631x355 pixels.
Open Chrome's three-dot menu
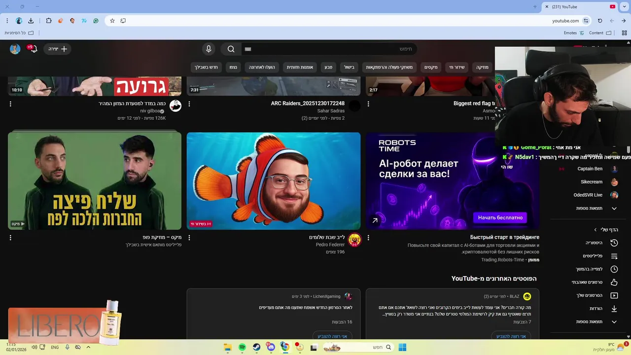[7, 21]
